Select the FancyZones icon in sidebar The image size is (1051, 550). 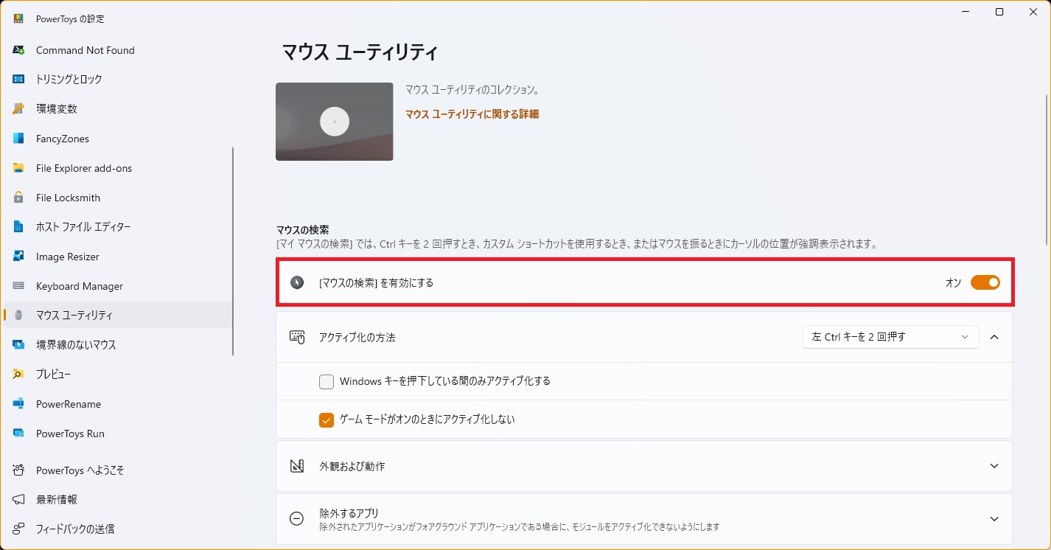pos(18,139)
